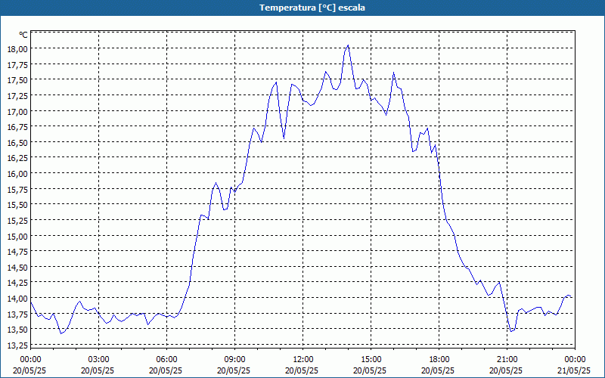The image size is (605, 378).
Task: Click the "20/05/25" date under 12:00
Action: (302, 370)
